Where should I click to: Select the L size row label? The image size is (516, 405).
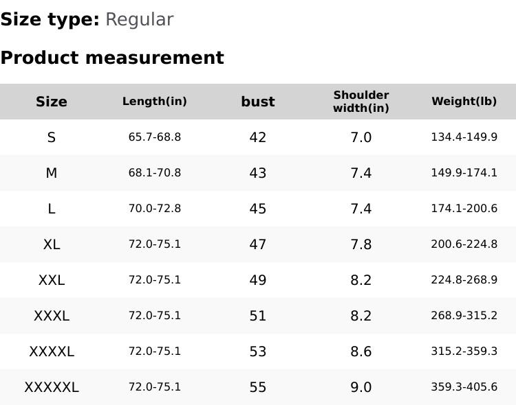[52, 209]
